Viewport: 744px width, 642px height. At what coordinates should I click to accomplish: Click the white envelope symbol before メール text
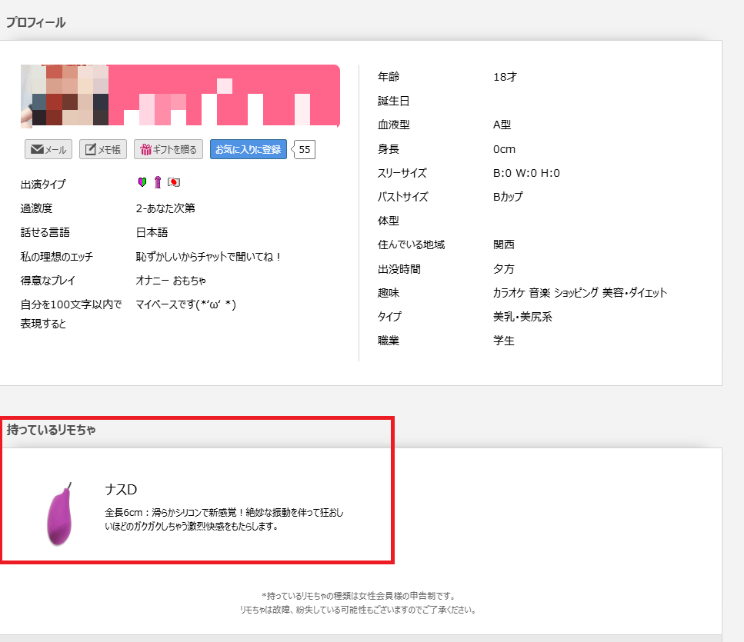37,149
